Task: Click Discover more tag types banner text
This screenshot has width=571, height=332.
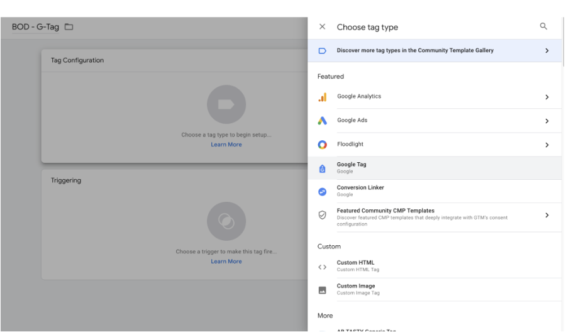Action: (x=415, y=50)
